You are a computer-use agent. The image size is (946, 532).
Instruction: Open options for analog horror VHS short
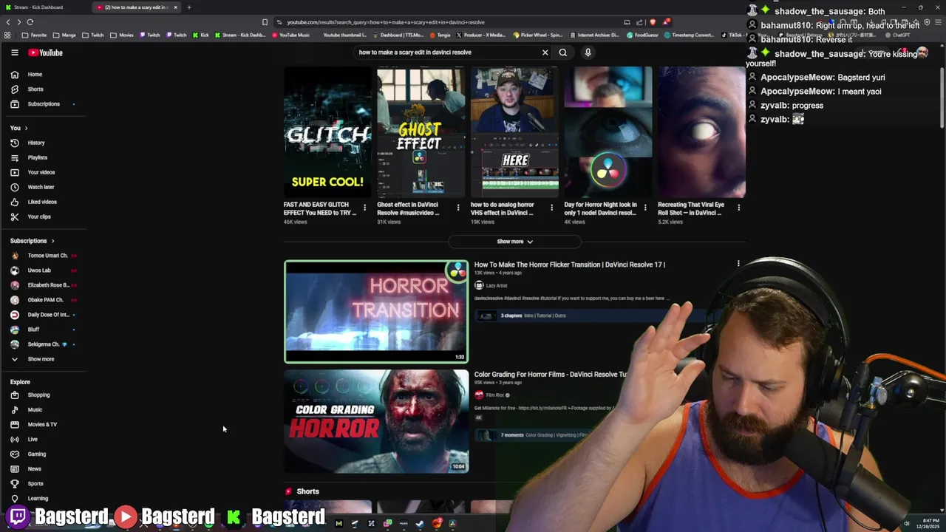[x=551, y=208]
